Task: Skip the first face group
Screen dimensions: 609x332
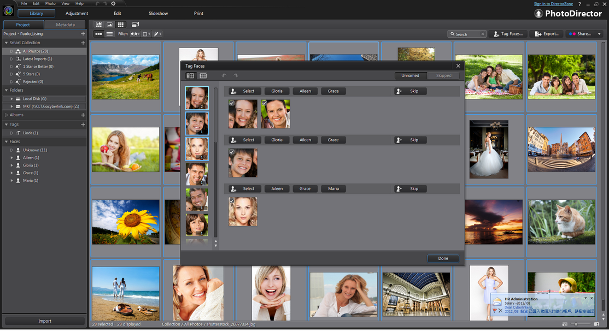Action: [411, 91]
